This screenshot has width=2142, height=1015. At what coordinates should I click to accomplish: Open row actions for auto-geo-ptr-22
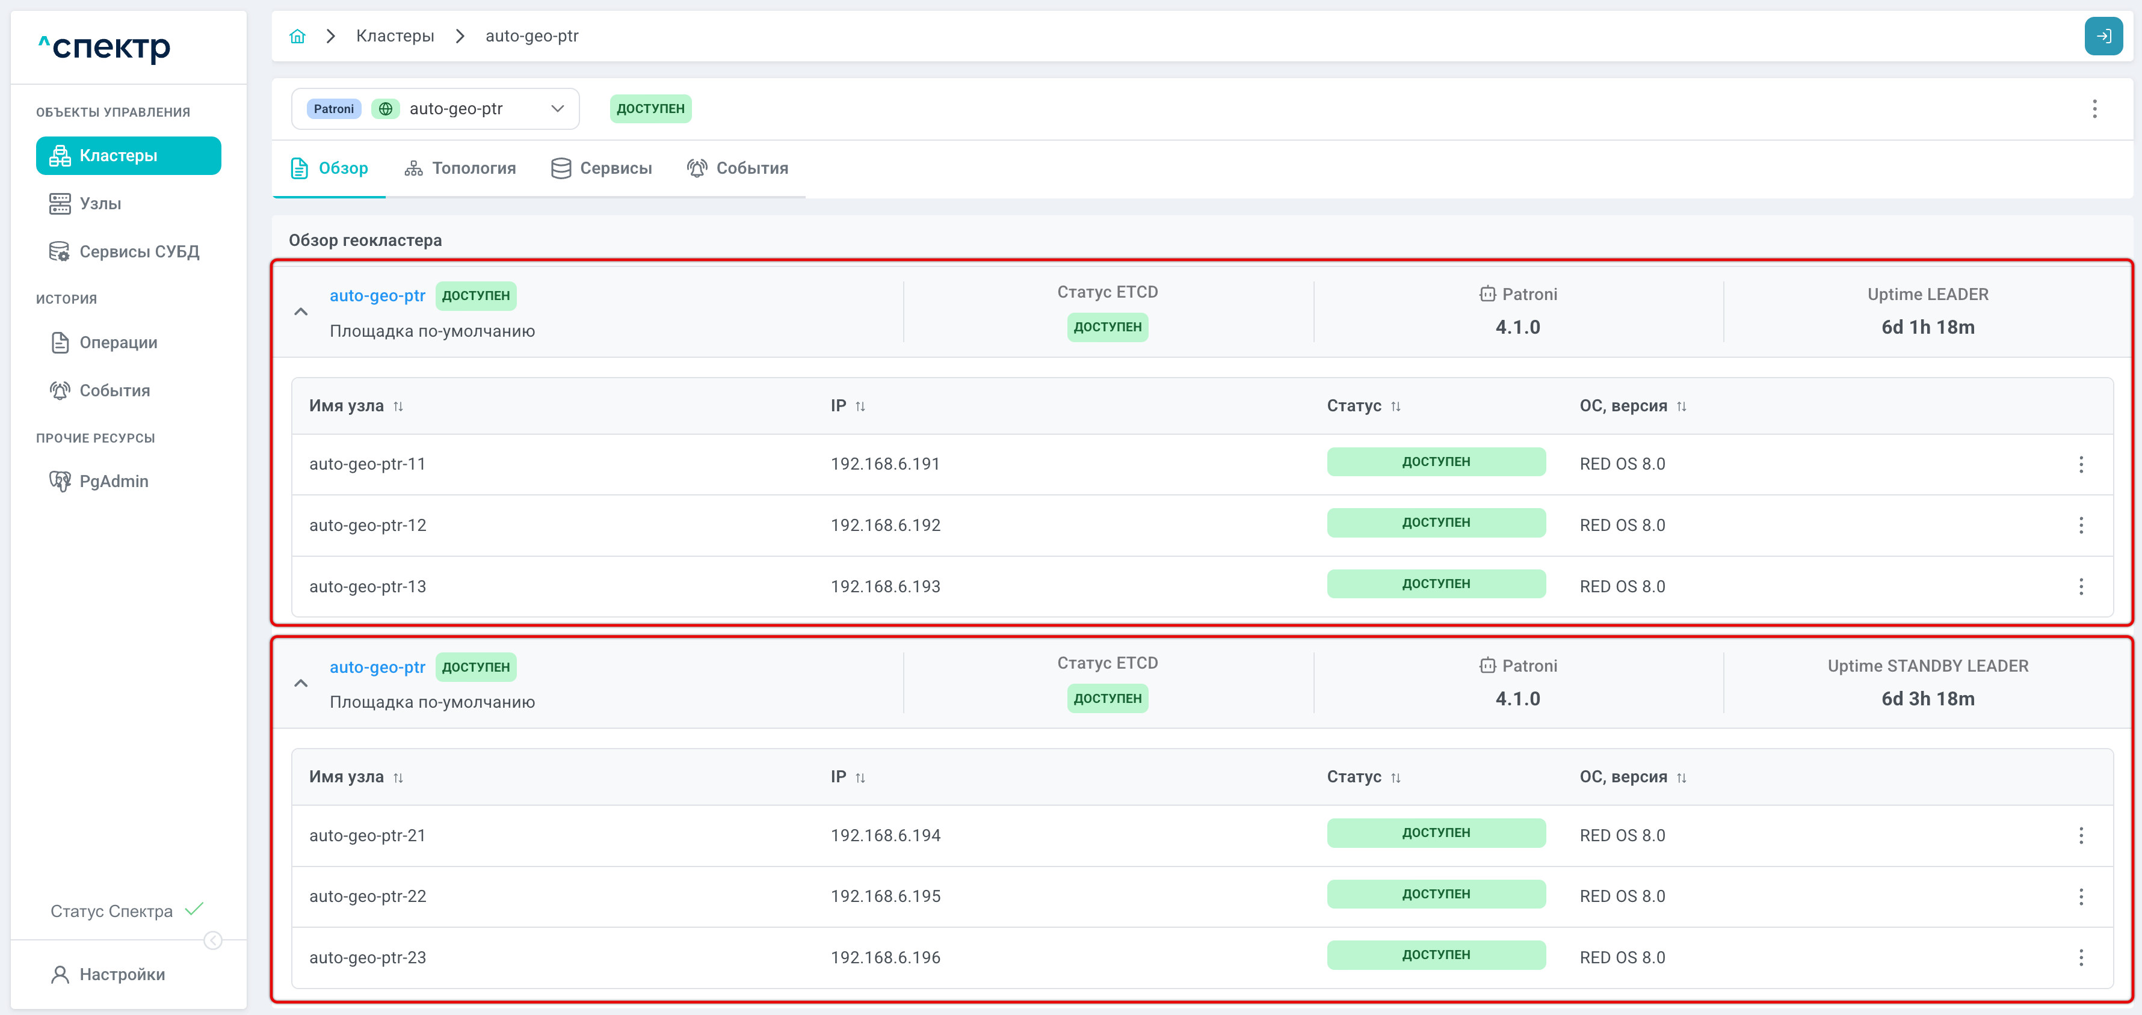(2081, 896)
